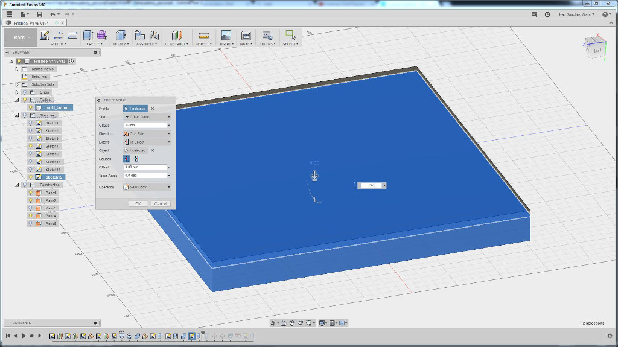Open the INSPECT toolbar menu
This screenshot has width=618, height=347.
(204, 44)
